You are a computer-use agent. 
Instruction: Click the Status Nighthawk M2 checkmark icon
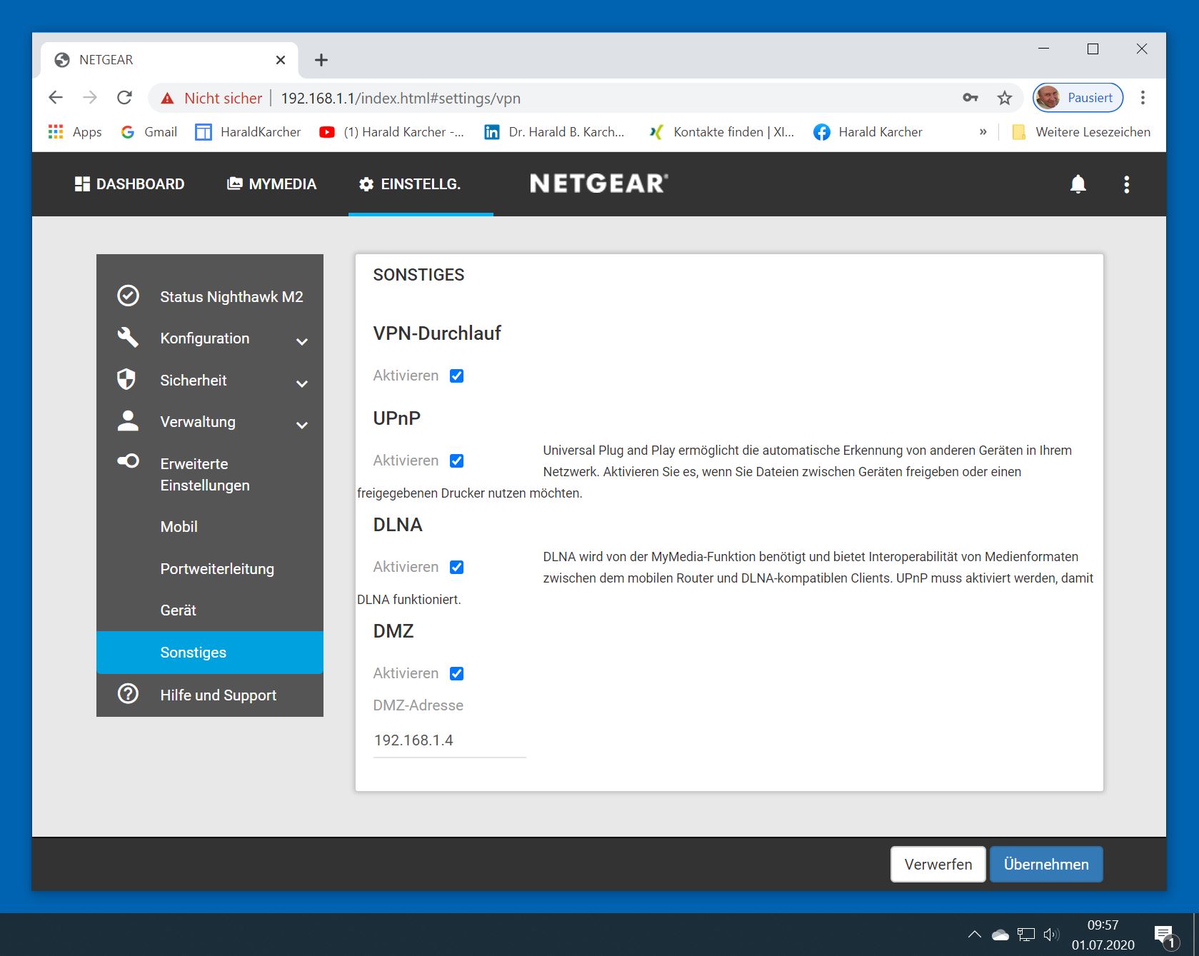tap(128, 296)
